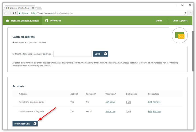Image resolution: width=196 pixels, height=132 pixels.
Task: Edit the mail@one-example.guide account
Action: coord(150,112)
